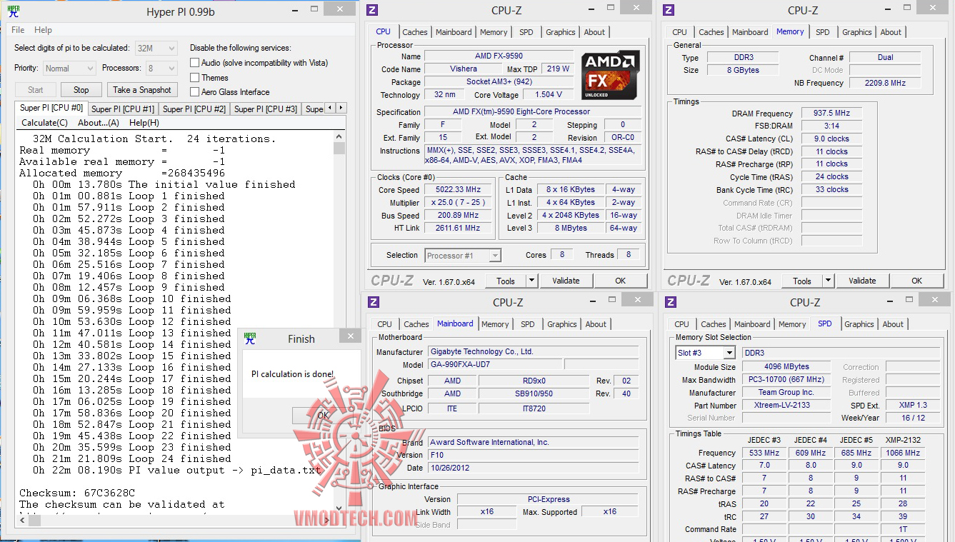
Task: Click the Checksum: 67C3628C line
Action: pyautogui.click(x=77, y=493)
